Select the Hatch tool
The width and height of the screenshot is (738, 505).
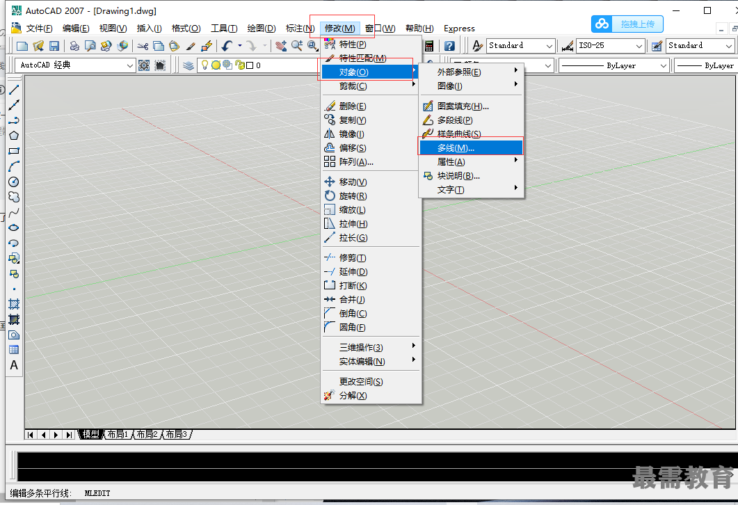click(x=14, y=304)
